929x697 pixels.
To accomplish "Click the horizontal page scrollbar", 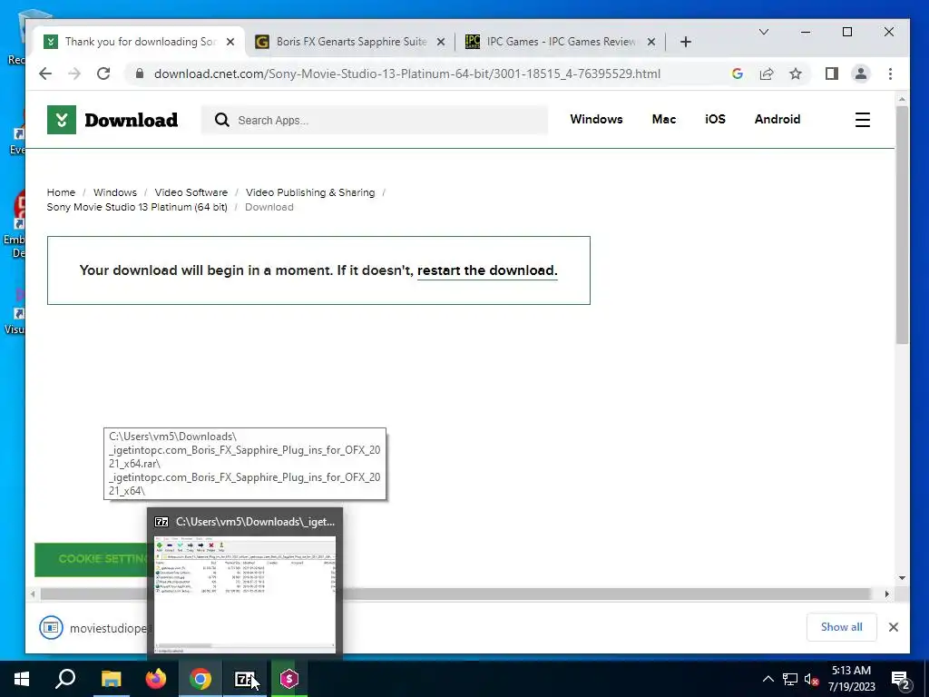I will coord(455,594).
